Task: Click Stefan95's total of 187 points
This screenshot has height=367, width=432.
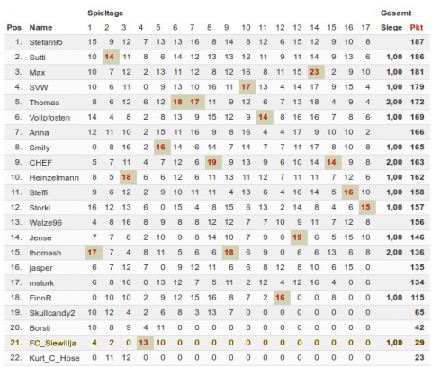Action: (417, 42)
